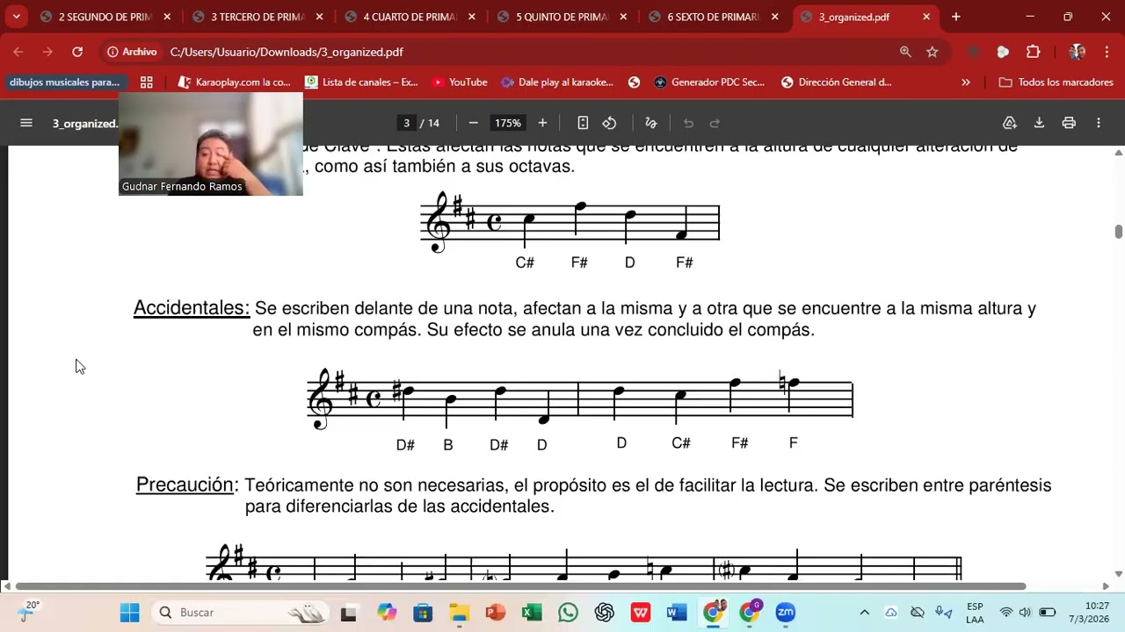Open the Generador PDC Sec bookmark
Viewport: 1125px width, 632px height.
click(709, 83)
